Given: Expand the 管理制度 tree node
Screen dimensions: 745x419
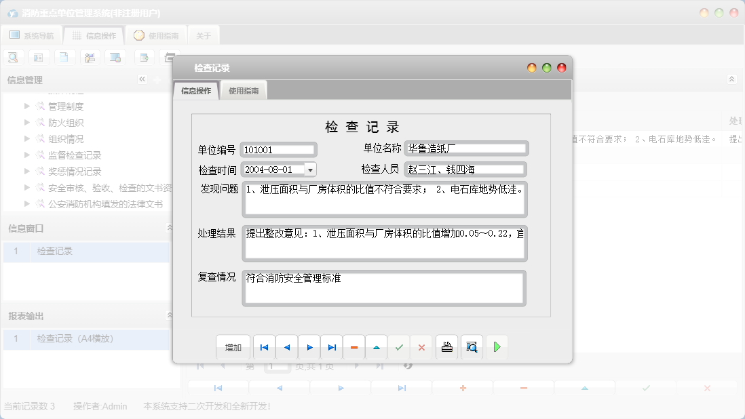Looking at the screenshot, I should 26,106.
